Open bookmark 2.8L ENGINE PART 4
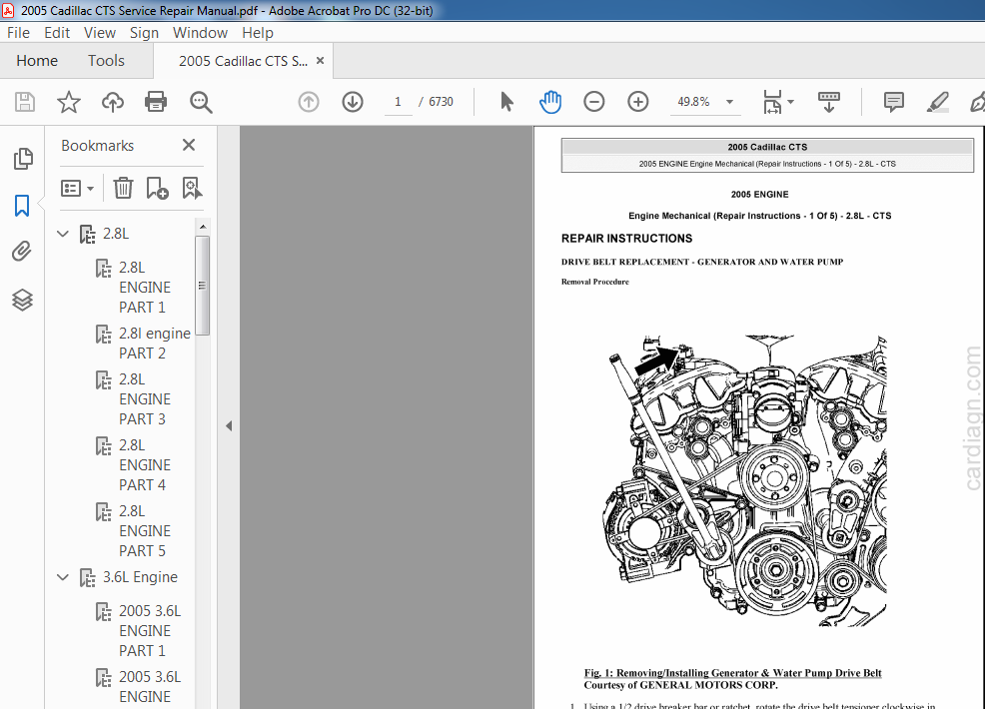 click(145, 464)
